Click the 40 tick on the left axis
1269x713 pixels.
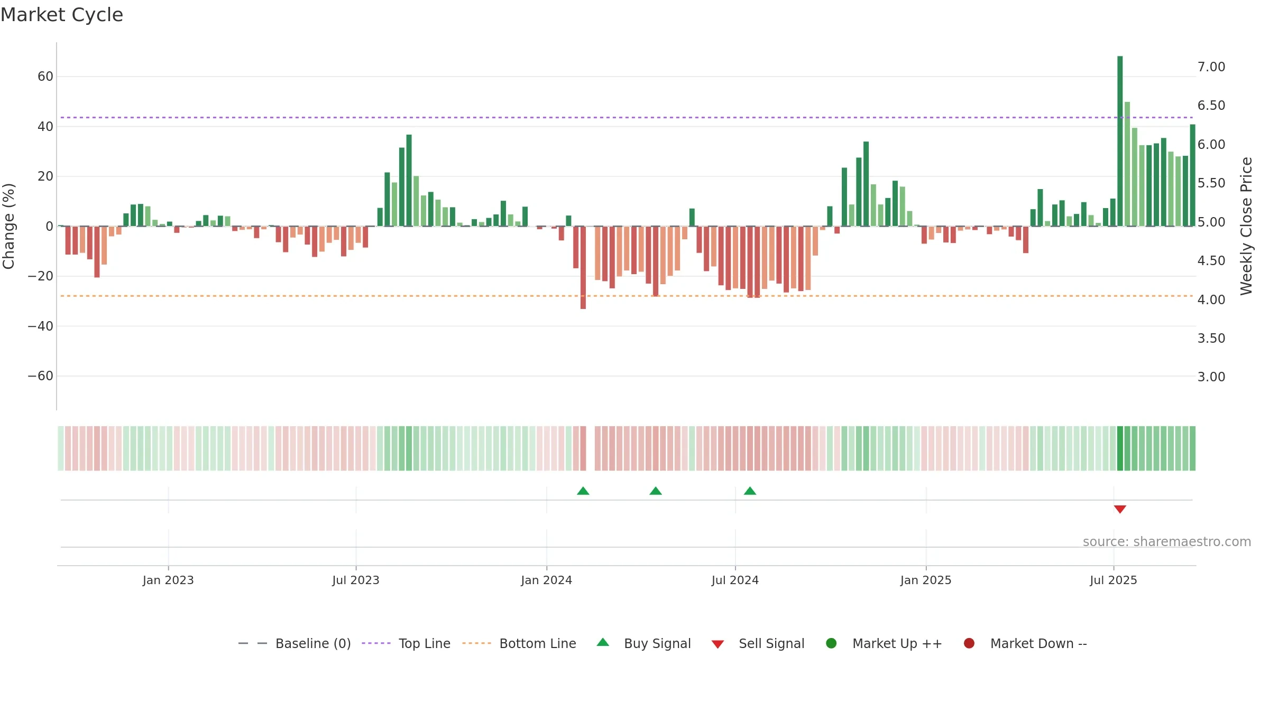click(x=45, y=126)
